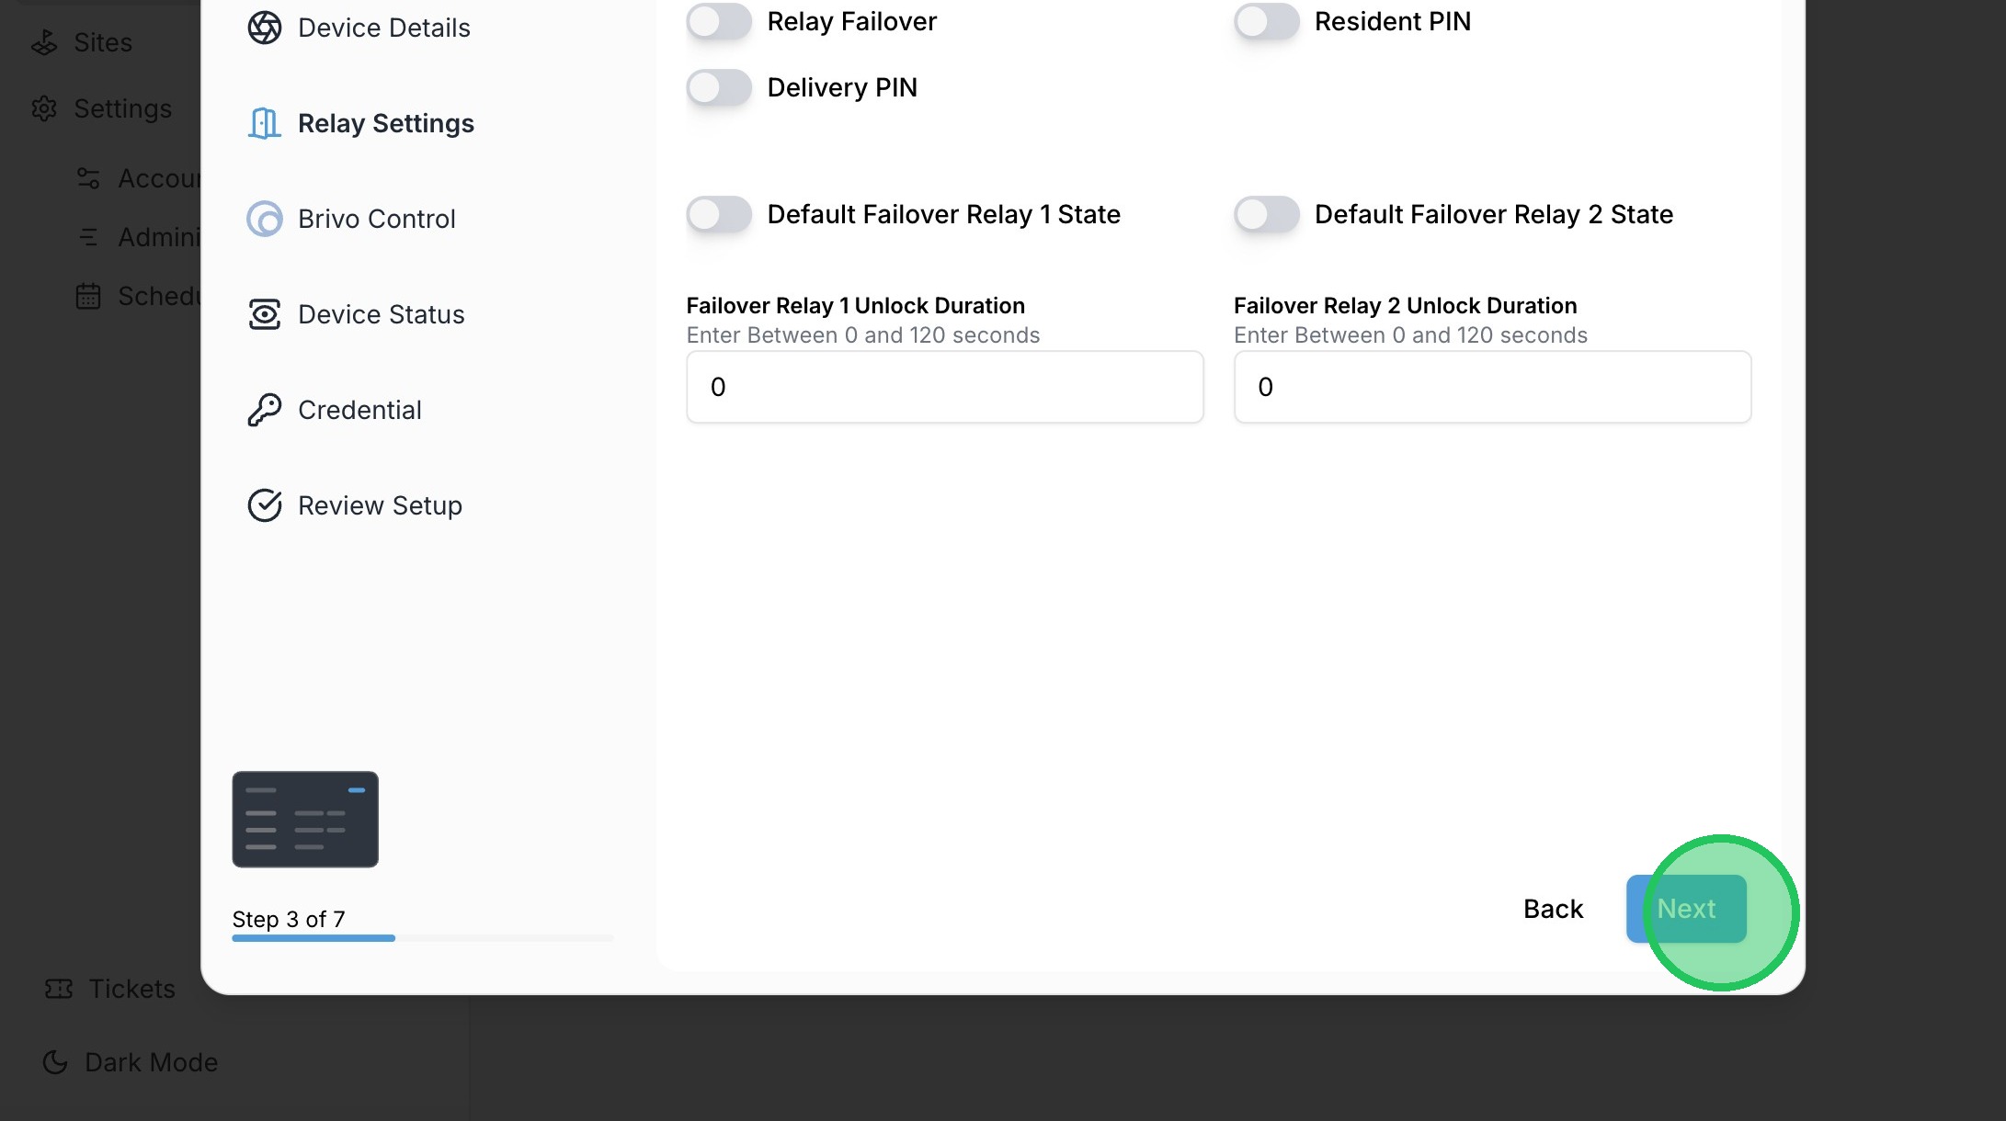
Task: Click the Credential key icon
Action: click(265, 410)
